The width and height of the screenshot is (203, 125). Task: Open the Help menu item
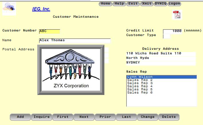[x=119, y=4]
